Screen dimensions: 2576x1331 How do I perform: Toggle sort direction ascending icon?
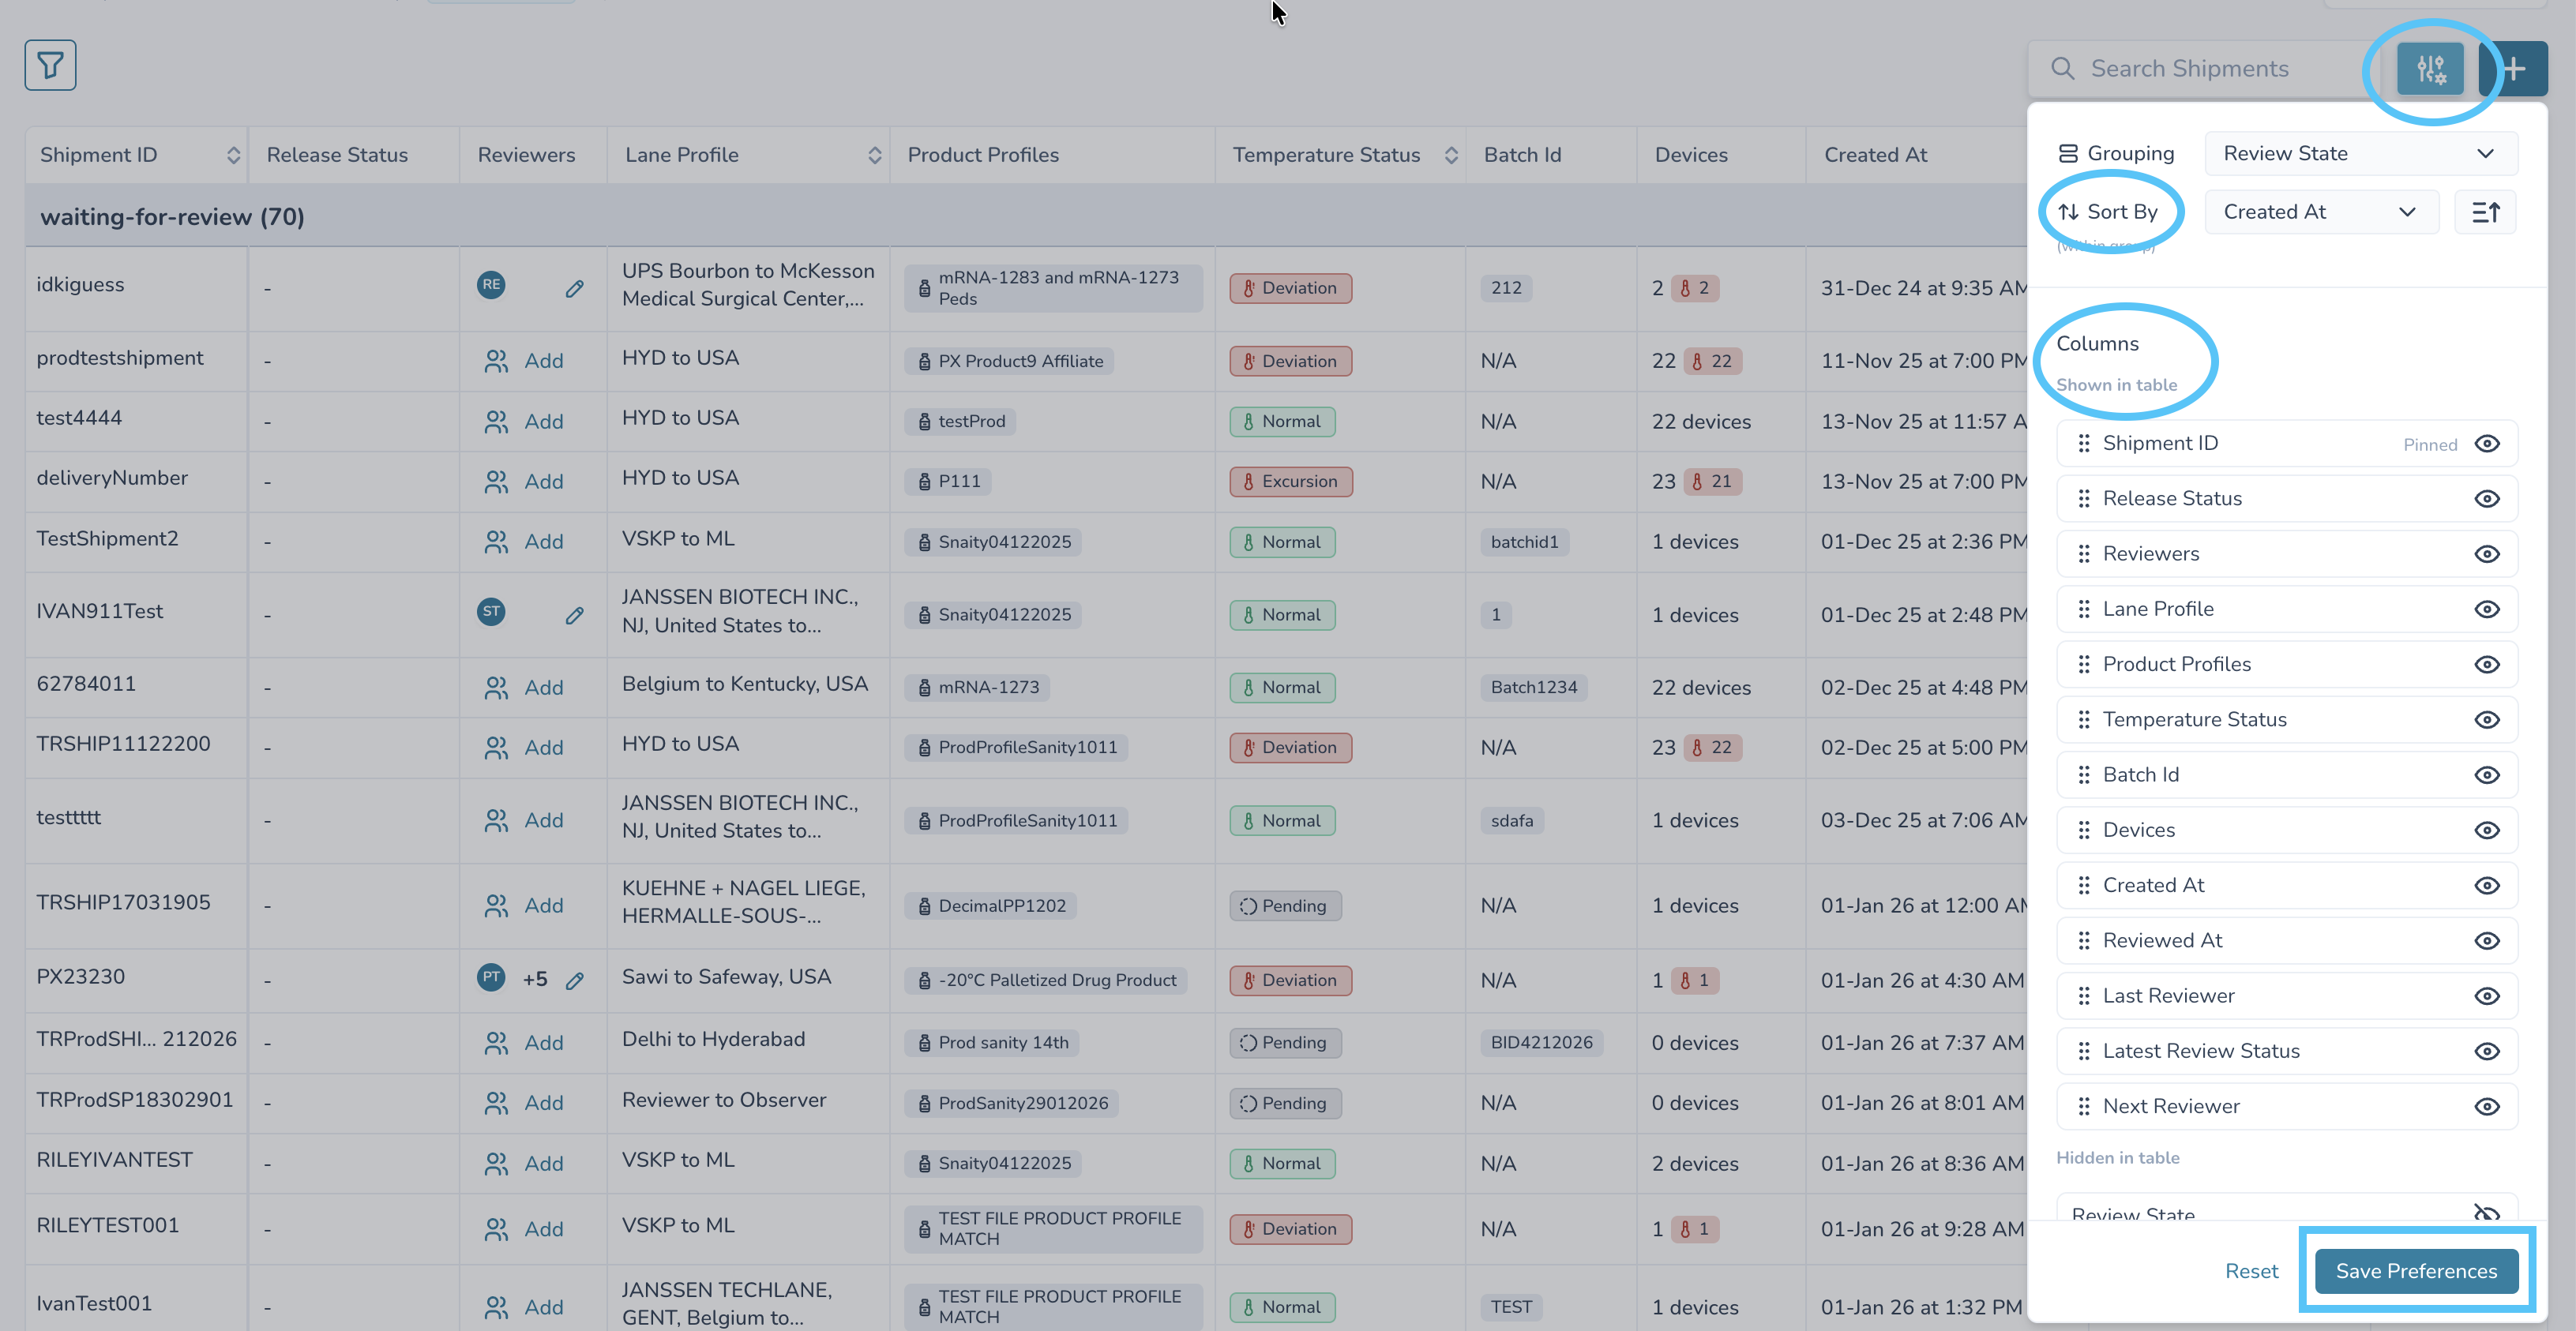(x=2485, y=212)
